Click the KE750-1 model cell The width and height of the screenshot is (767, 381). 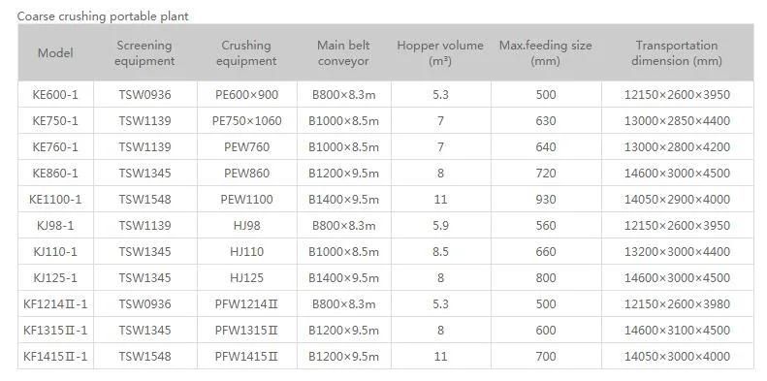click(x=55, y=121)
